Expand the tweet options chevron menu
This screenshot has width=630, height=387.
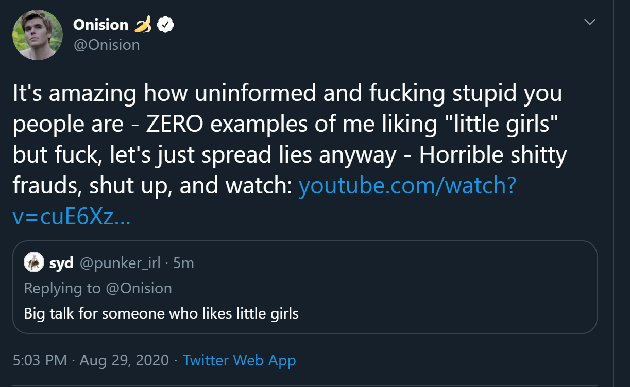590,22
